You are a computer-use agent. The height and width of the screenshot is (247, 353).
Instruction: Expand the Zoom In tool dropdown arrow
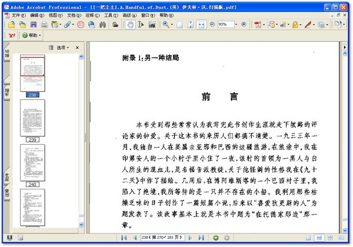(172, 25)
